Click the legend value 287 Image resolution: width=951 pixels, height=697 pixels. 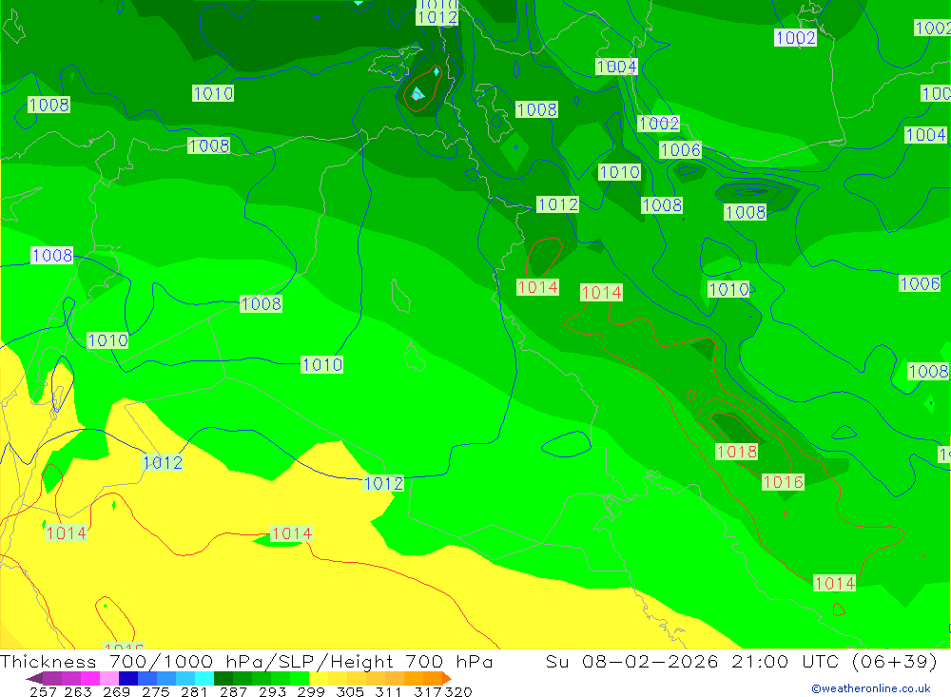click(x=233, y=691)
